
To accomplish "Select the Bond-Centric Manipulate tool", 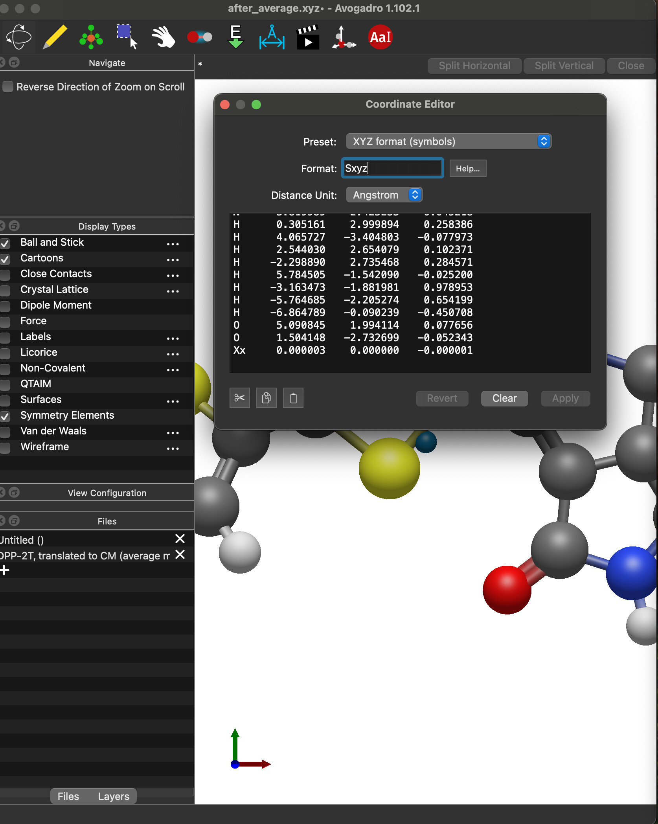I will pyautogui.click(x=199, y=37).
